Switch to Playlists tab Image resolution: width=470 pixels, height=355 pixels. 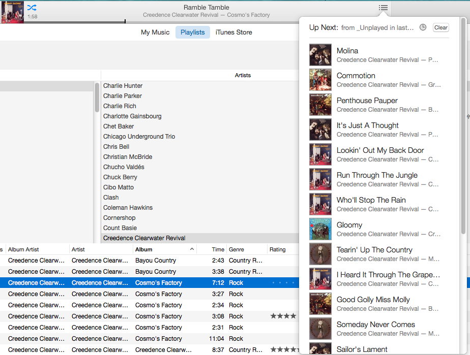pos(192,33)
